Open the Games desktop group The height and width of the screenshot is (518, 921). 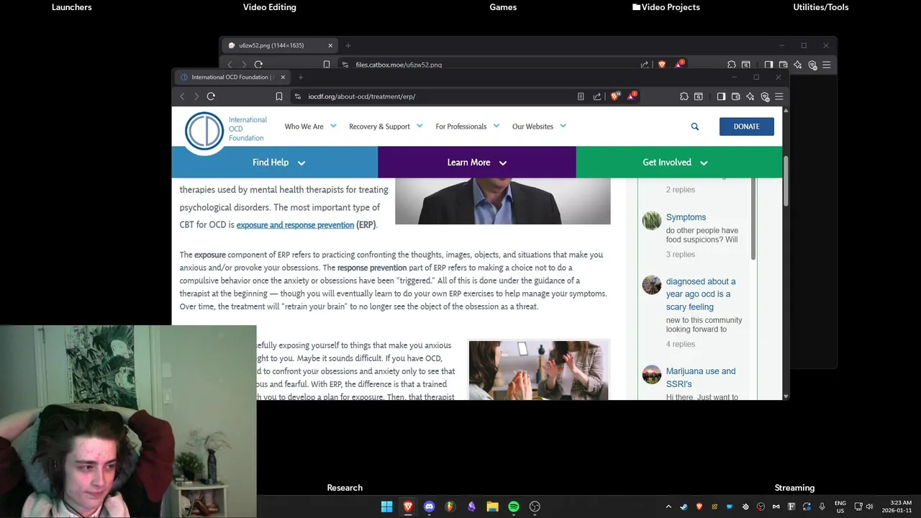(503, 7)
